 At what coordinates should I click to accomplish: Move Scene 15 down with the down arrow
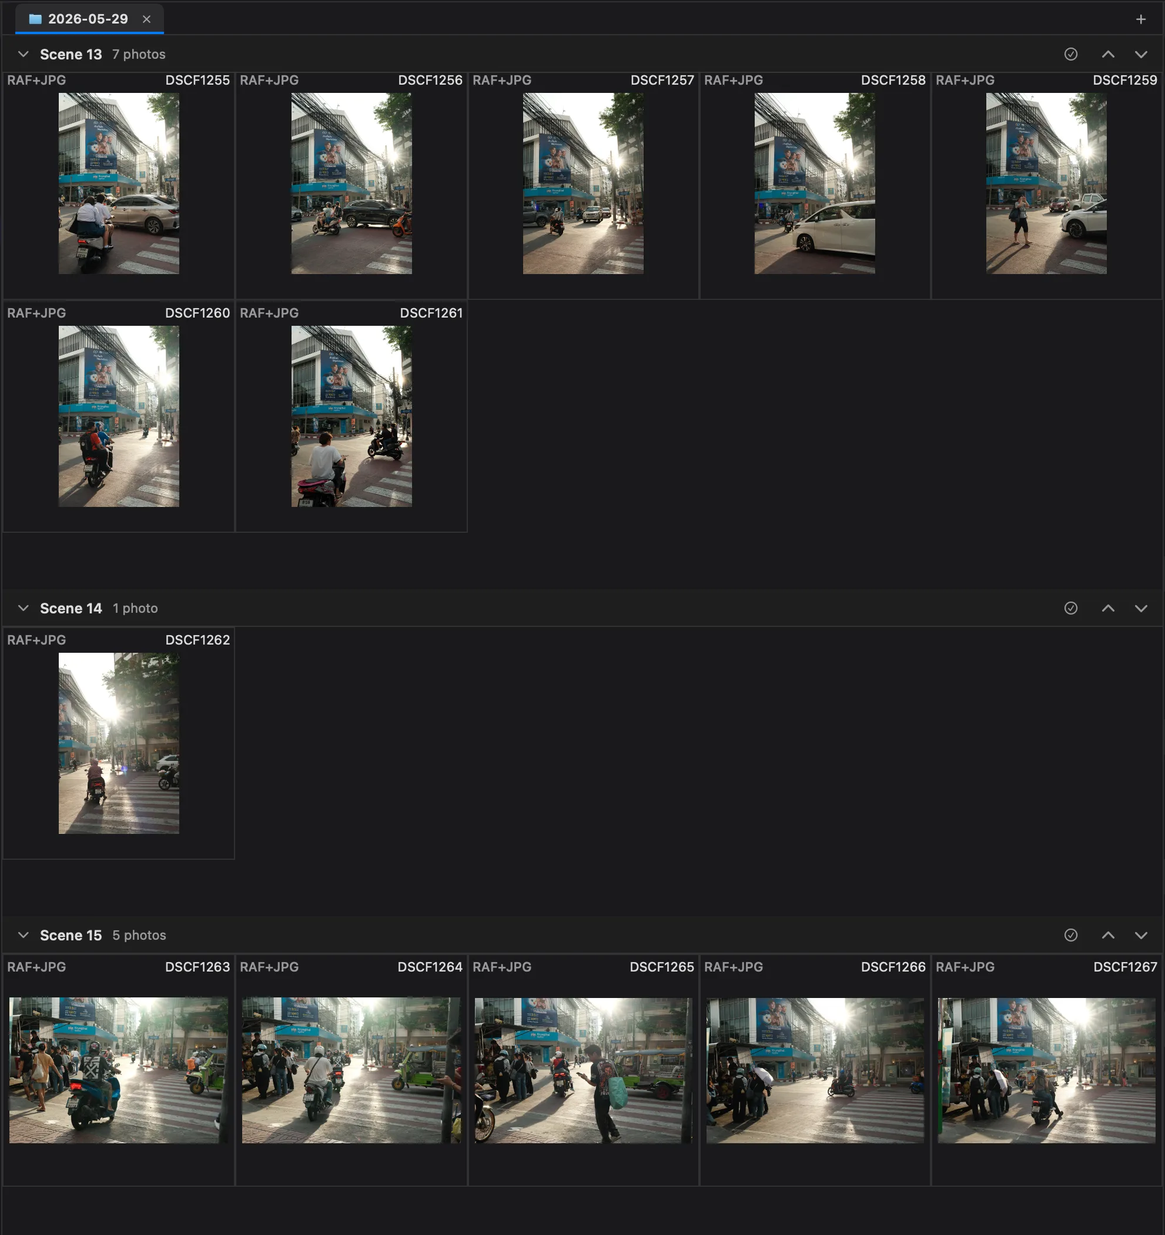coord(1141,935)
